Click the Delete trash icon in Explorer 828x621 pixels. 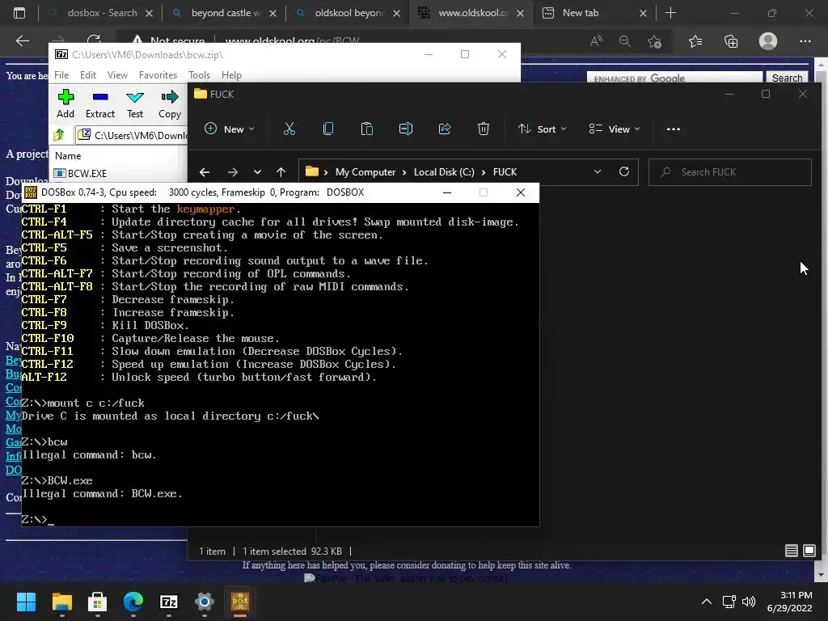pyautogui.click(x=484, y=129)
